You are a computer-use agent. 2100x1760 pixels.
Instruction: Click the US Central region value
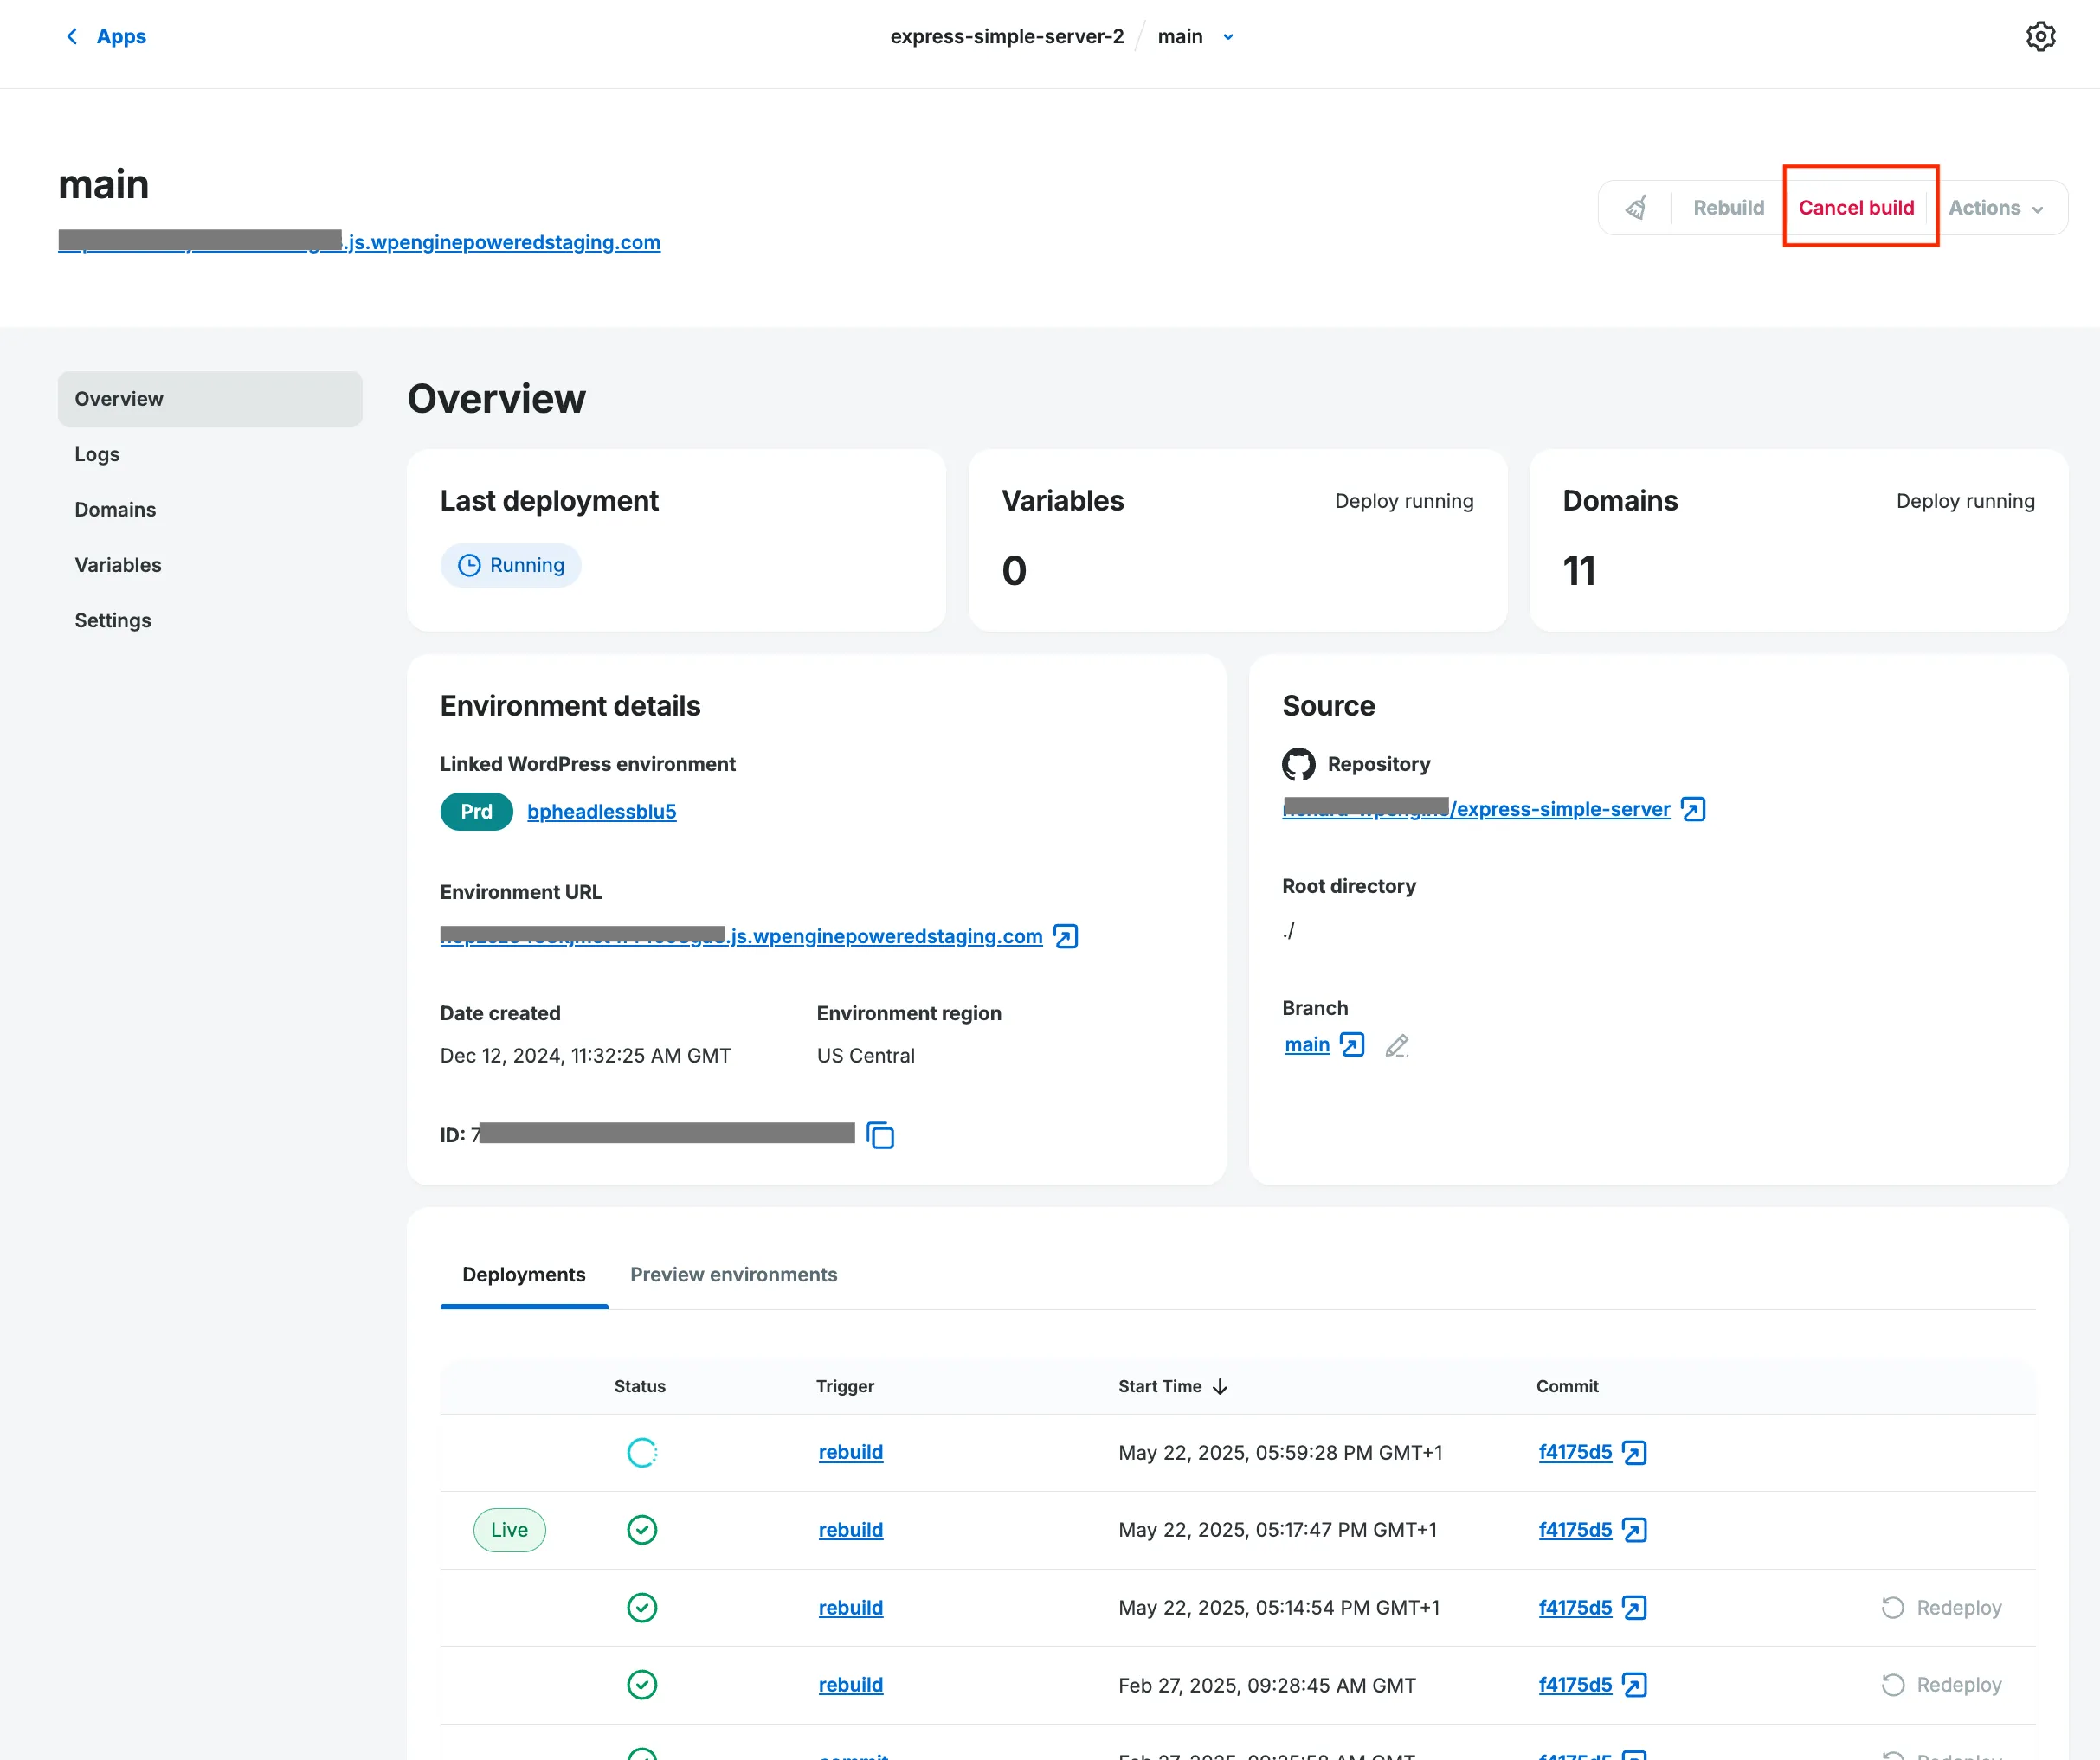[865, 1056]
